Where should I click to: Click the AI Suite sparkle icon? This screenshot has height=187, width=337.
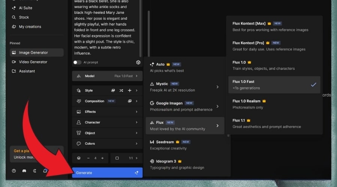tap(14, 8)
